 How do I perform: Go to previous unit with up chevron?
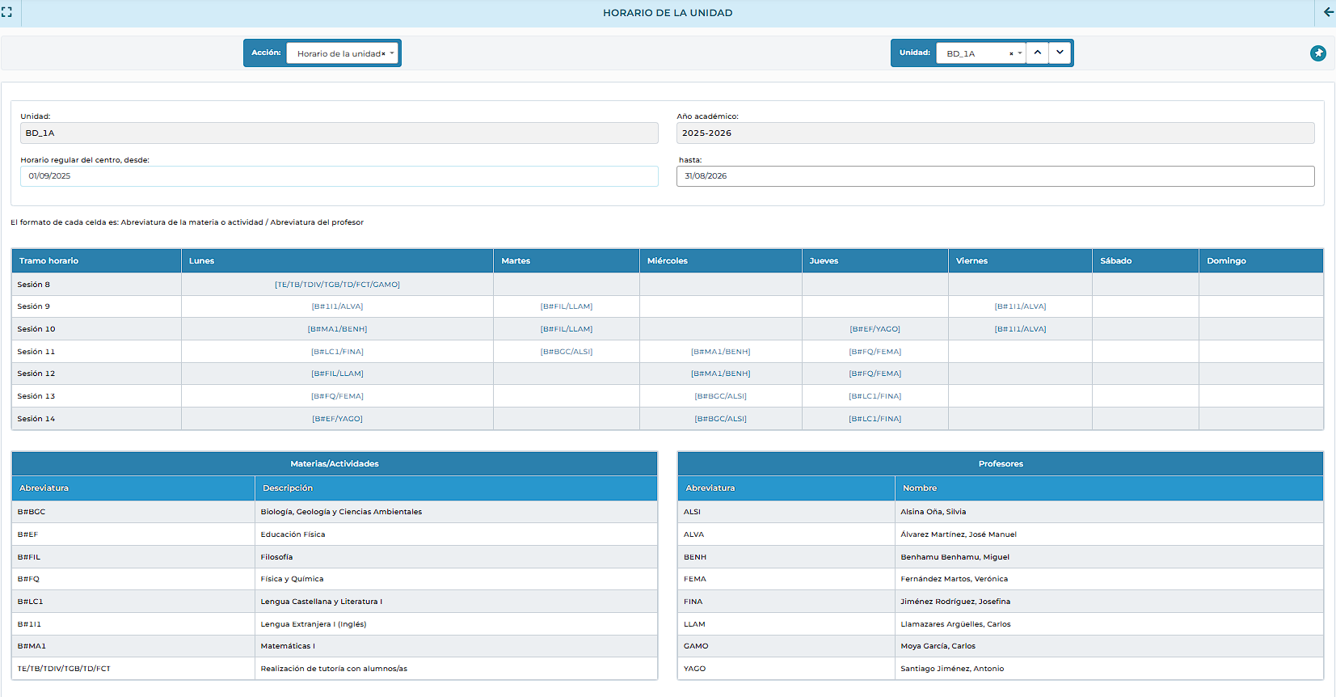point(1038,53)
